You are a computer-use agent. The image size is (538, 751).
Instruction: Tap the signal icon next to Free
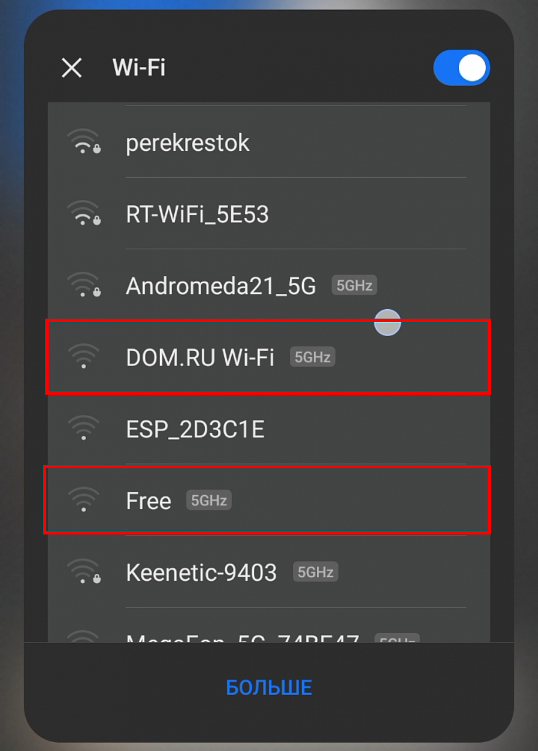pos(84,500)
